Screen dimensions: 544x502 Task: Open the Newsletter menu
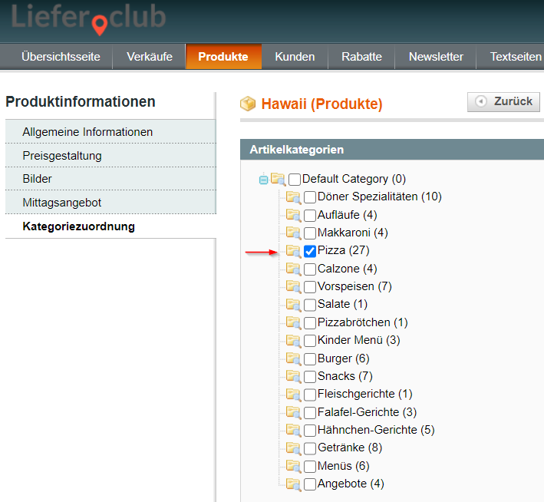pyautogui.click(x=436, y=57)
